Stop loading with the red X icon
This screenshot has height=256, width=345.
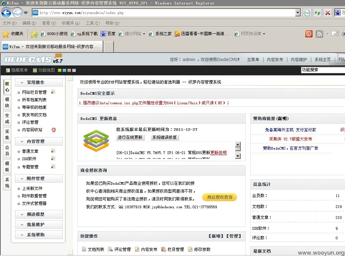(x=328, y=13)
